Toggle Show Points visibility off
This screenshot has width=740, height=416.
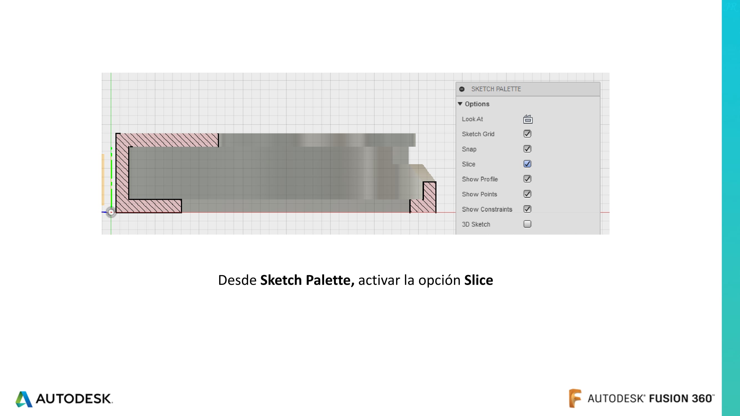click(x=527, y=194)
